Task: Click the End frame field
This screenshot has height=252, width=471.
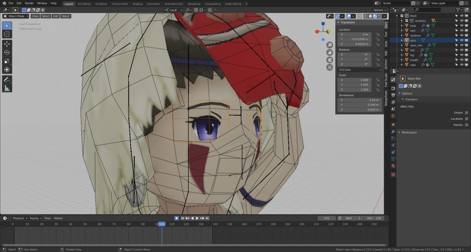Action: click(x=375, y=218)
